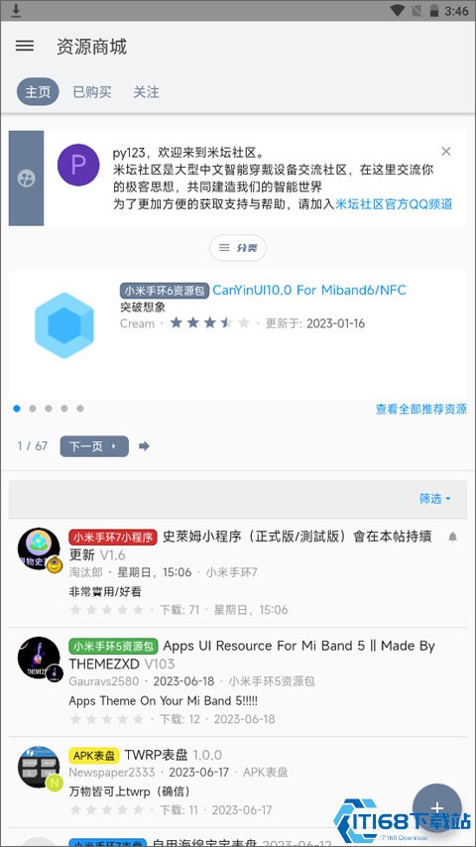Open the 米坛社区官方QQ频道 link

pos(394,204)
